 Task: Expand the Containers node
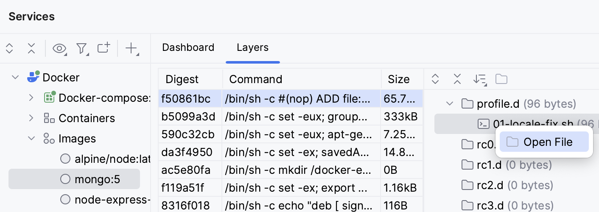pyautogui.click(x=31, y=118)
